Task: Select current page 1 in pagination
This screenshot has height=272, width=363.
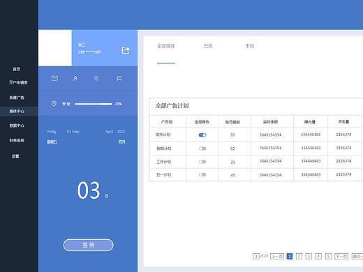Action: tap(290, 256)
